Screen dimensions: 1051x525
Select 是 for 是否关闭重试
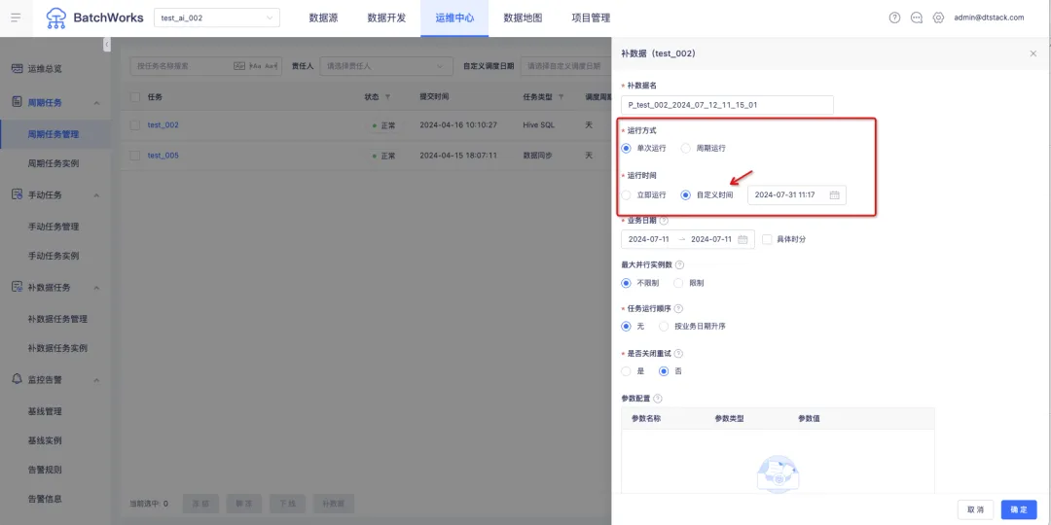(626, 371)
